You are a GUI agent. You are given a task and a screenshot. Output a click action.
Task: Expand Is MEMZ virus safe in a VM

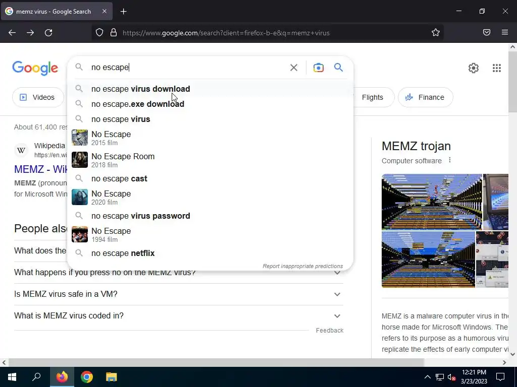(179, 294)
